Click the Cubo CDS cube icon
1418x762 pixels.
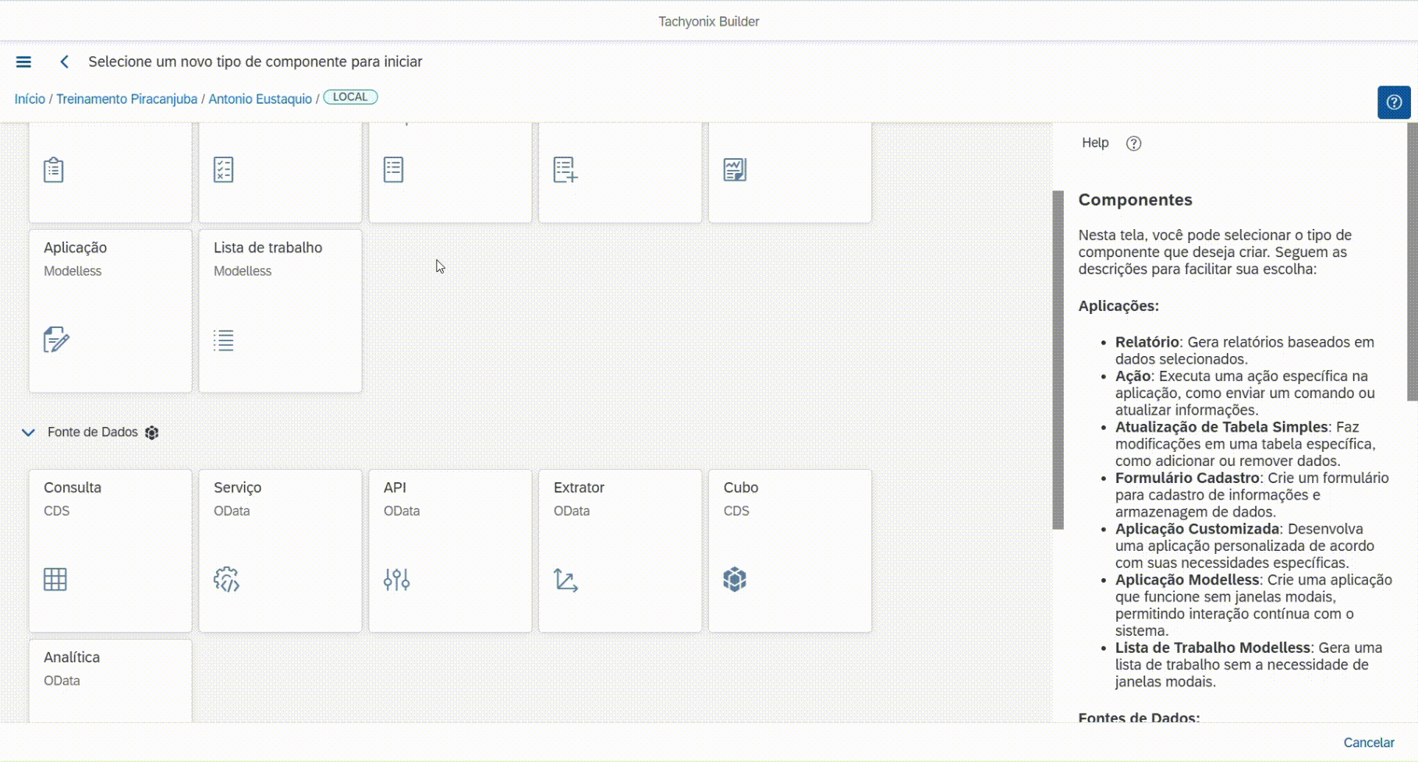735,580
